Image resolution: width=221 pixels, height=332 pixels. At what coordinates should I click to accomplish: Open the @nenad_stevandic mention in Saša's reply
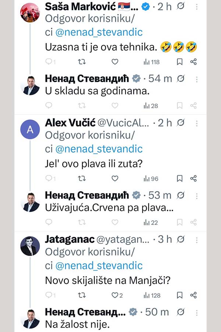point(99,32)
